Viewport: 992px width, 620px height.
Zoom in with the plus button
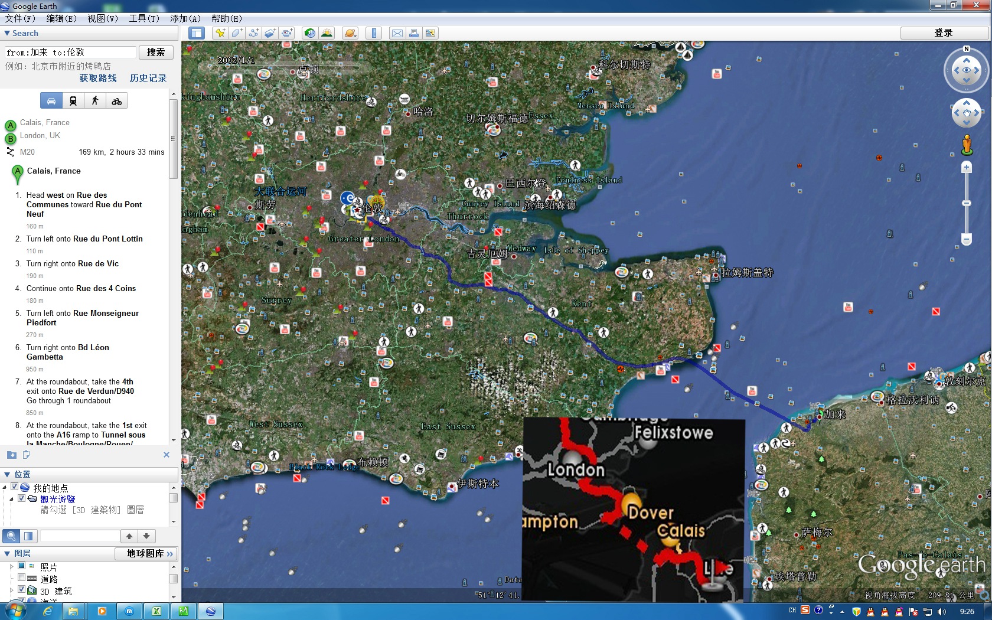tap(967, 168)
